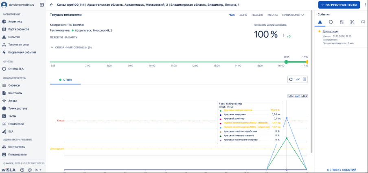The height and width of the screenshot is (173, 368).
Task: Go back using the arrow icon
Action: click(52, 5)
